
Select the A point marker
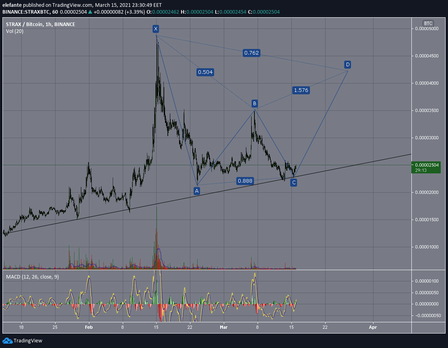click(196, 191)
